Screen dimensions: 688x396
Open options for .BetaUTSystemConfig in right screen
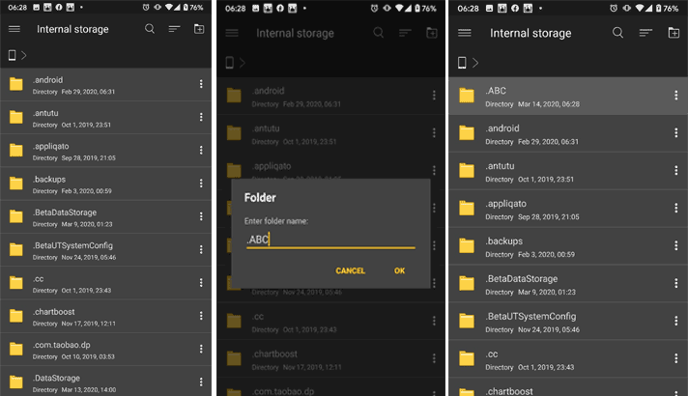point(675,321)
